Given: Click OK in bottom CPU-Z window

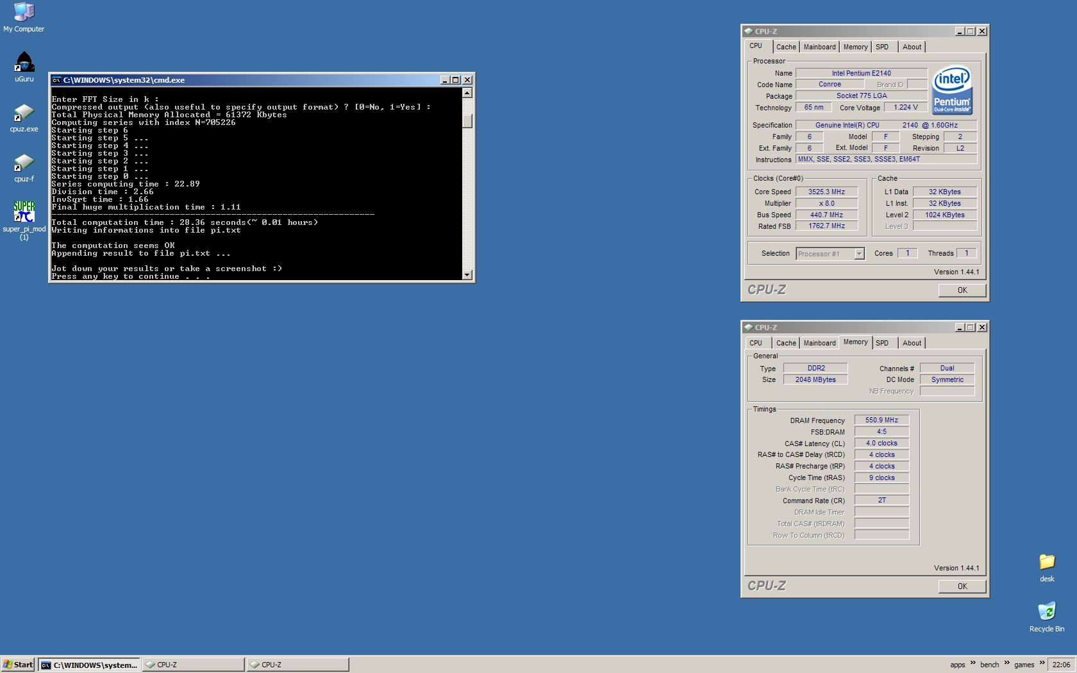Looking at the screenshot, I should point(962,586).
